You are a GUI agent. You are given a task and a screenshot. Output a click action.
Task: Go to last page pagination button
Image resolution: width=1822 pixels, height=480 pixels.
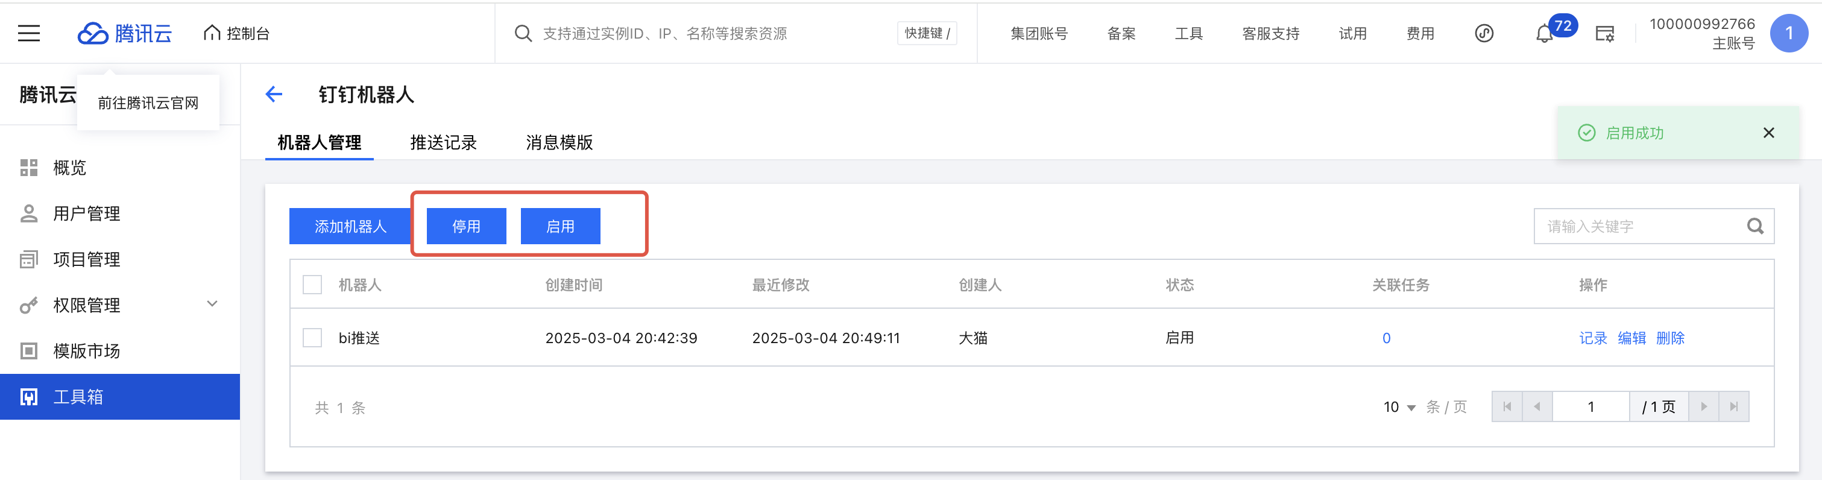(x=1733, y=406)
